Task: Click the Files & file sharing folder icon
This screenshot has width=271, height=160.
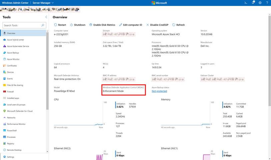Action: [4, 85]
